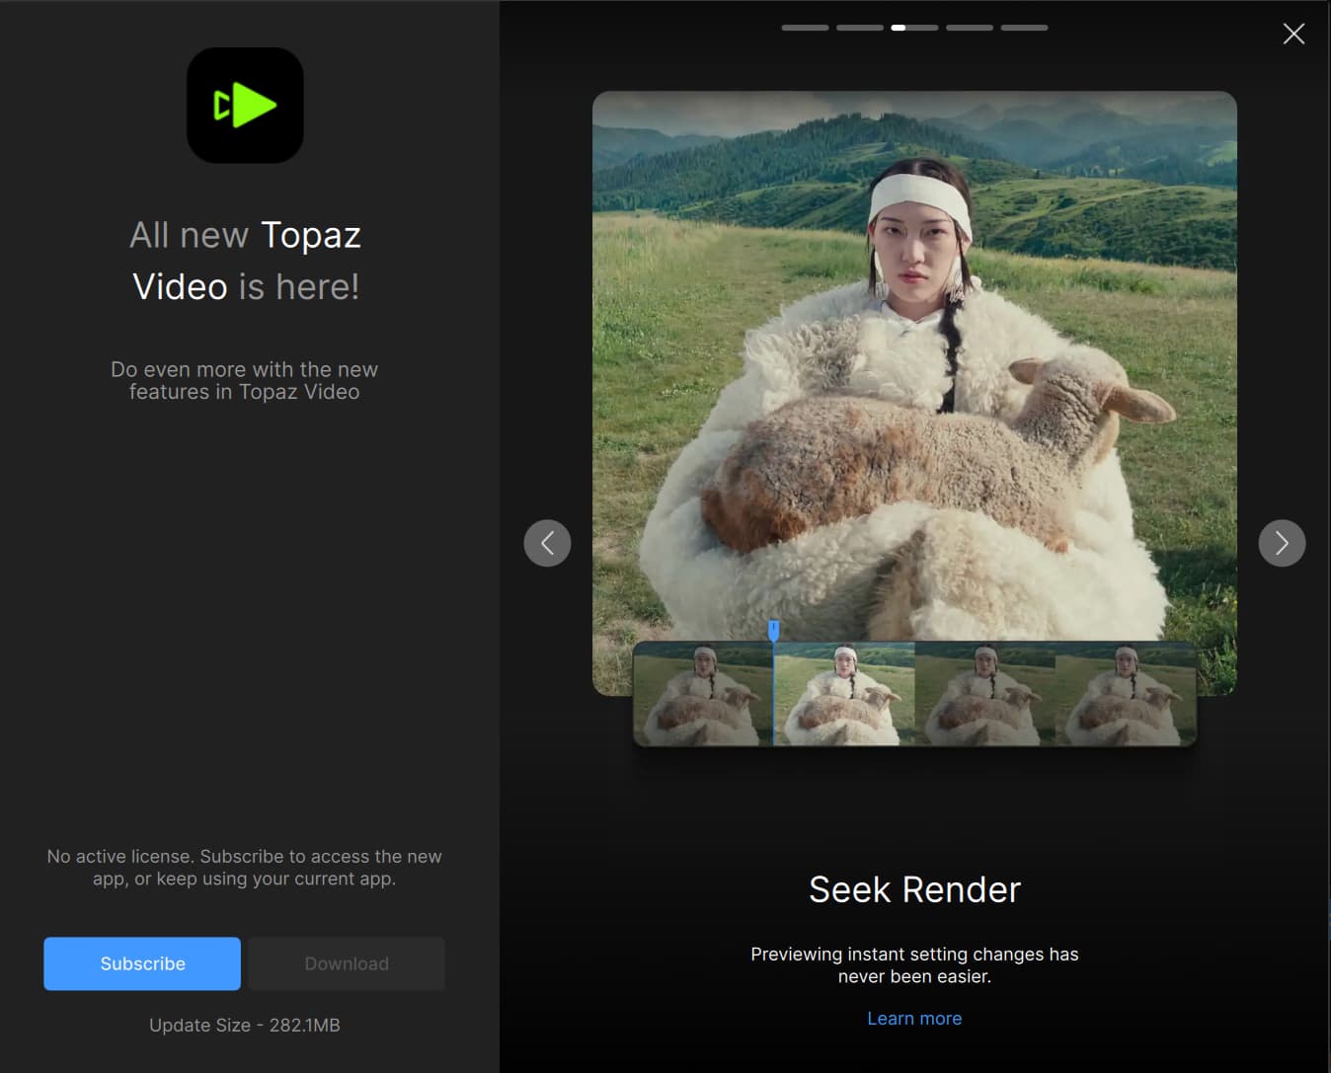Switch to the fifth slide indicator
Viewport: 1331px width, 1073px height.
[x=1024, y=28]
